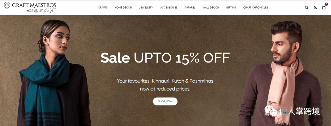
Task: Open the shopping bag cart icon
Action: coord(324,8)
